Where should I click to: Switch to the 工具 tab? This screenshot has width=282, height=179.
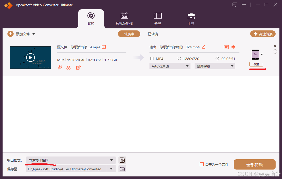[x=191, y=19]
